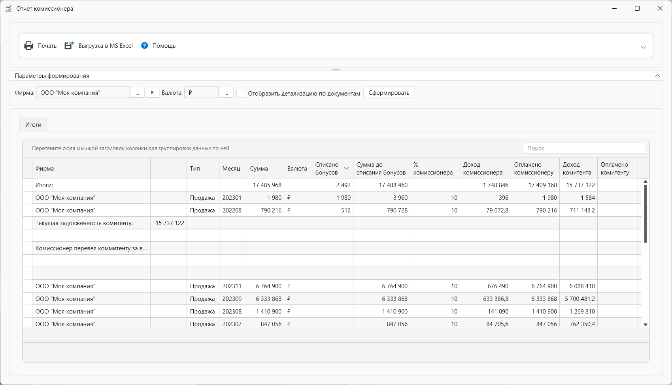Click the Доход комитента column header
Viewport: 672px width, 385px height.
click(x=578, y=169)
